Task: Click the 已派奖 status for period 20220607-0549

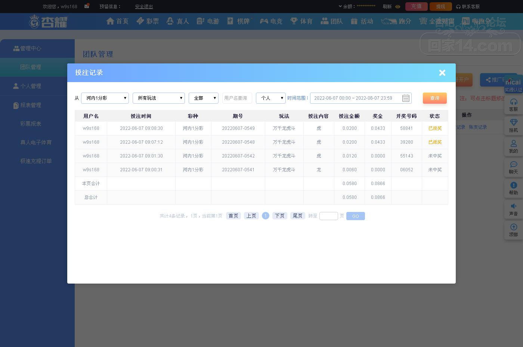Action: 435,128
